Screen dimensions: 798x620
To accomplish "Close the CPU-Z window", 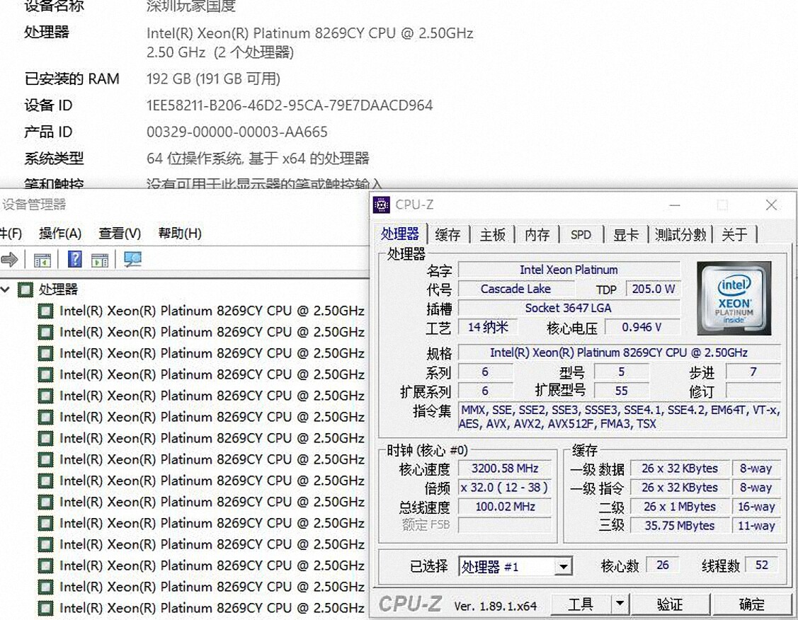I will pos(771,205).
